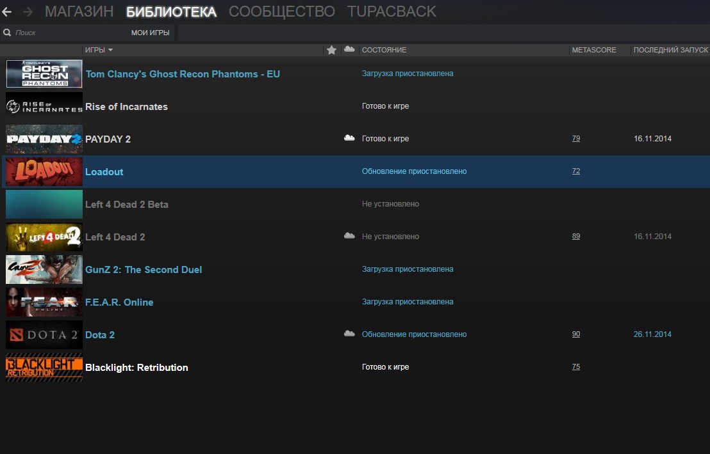
Task: Select the F.E.A.R. Online thumbnail
Action: click(44, 302)
